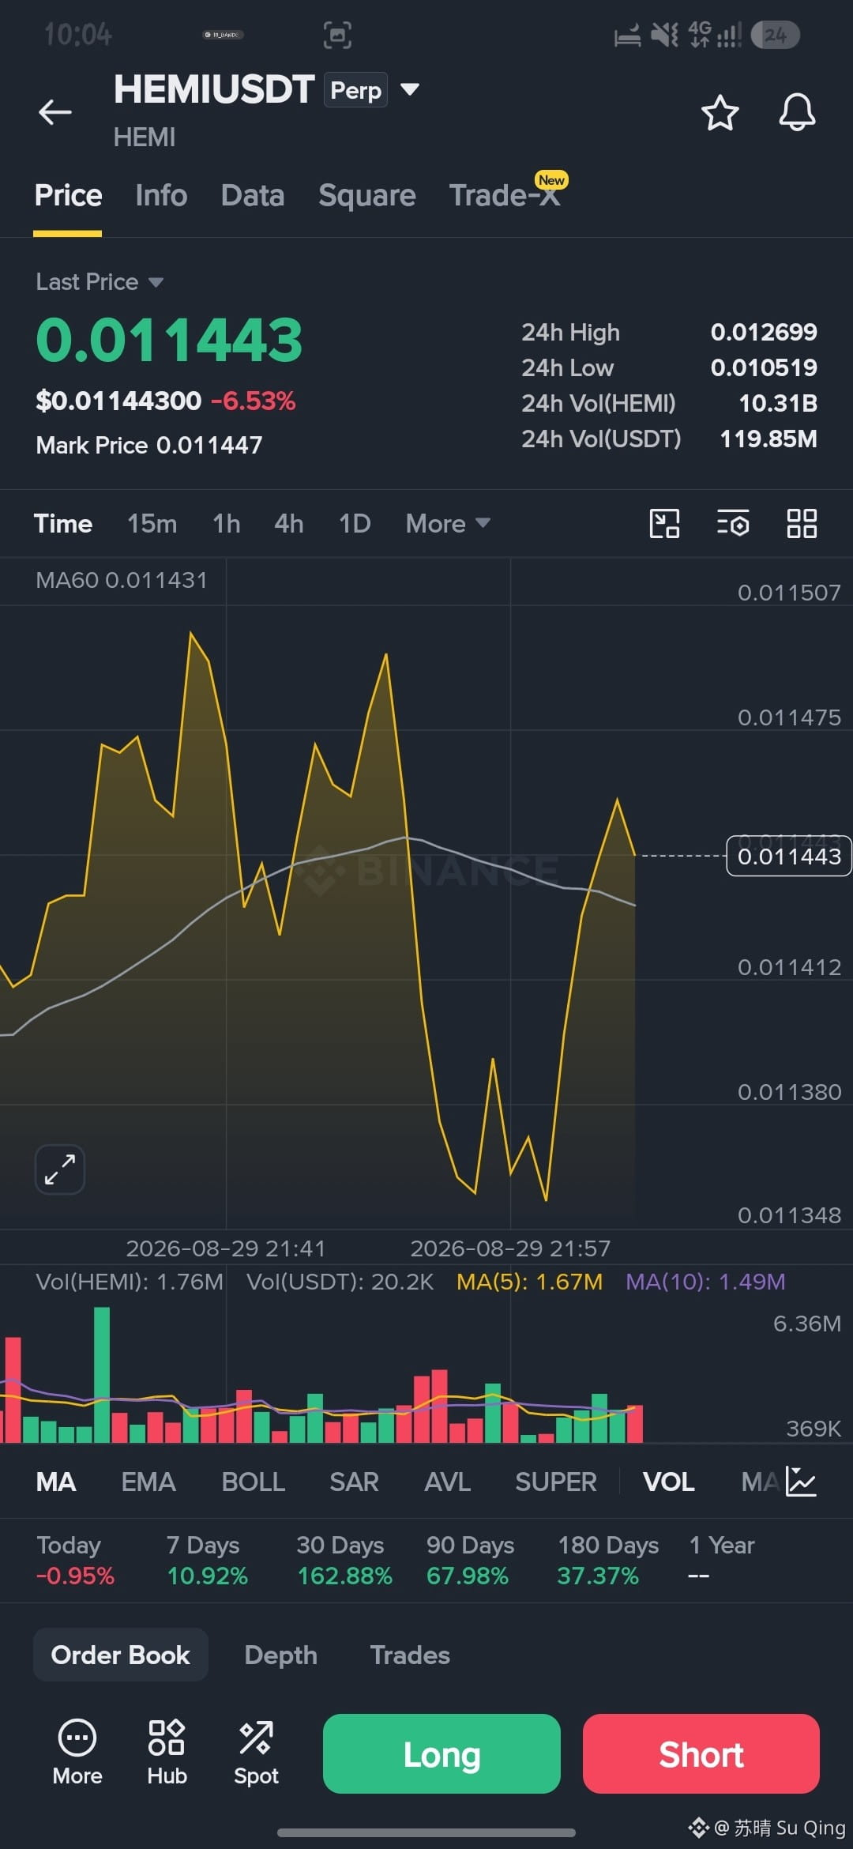Toggle the VOL sub-indicator
Image resolution: width=853 pixels, height=1849 pixels.
tap(669, 1482)
